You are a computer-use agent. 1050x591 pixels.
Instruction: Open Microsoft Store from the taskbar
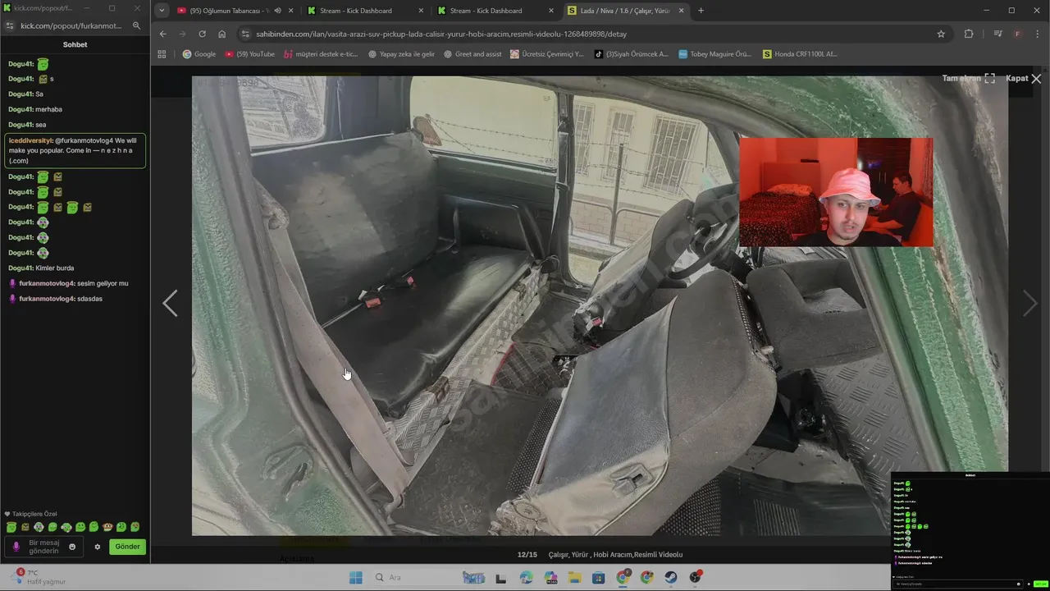pos(599,578)
